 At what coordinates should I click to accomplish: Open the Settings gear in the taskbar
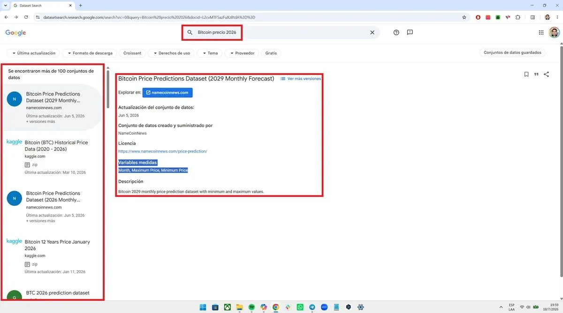pyautogui.click(x=361, y=307)
